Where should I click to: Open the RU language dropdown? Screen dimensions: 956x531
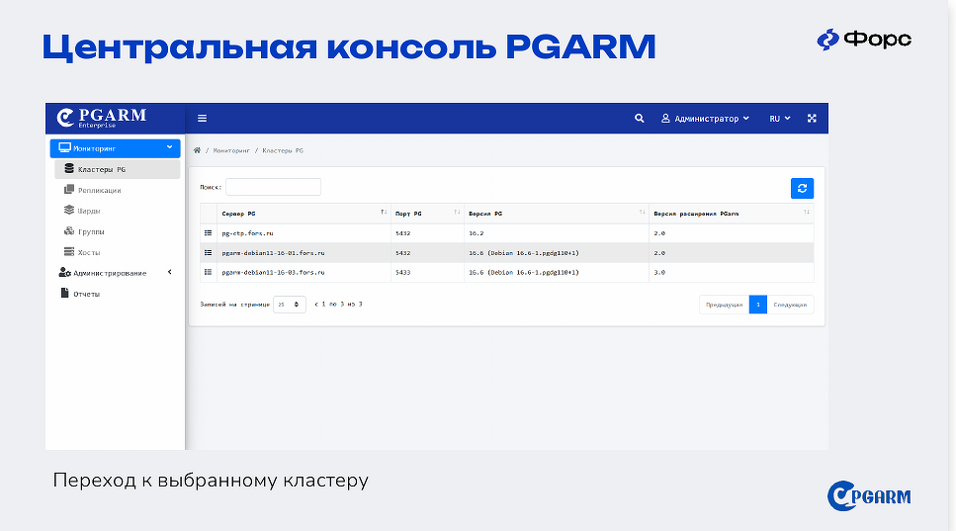pyautogui.click(x=780, y=119)
